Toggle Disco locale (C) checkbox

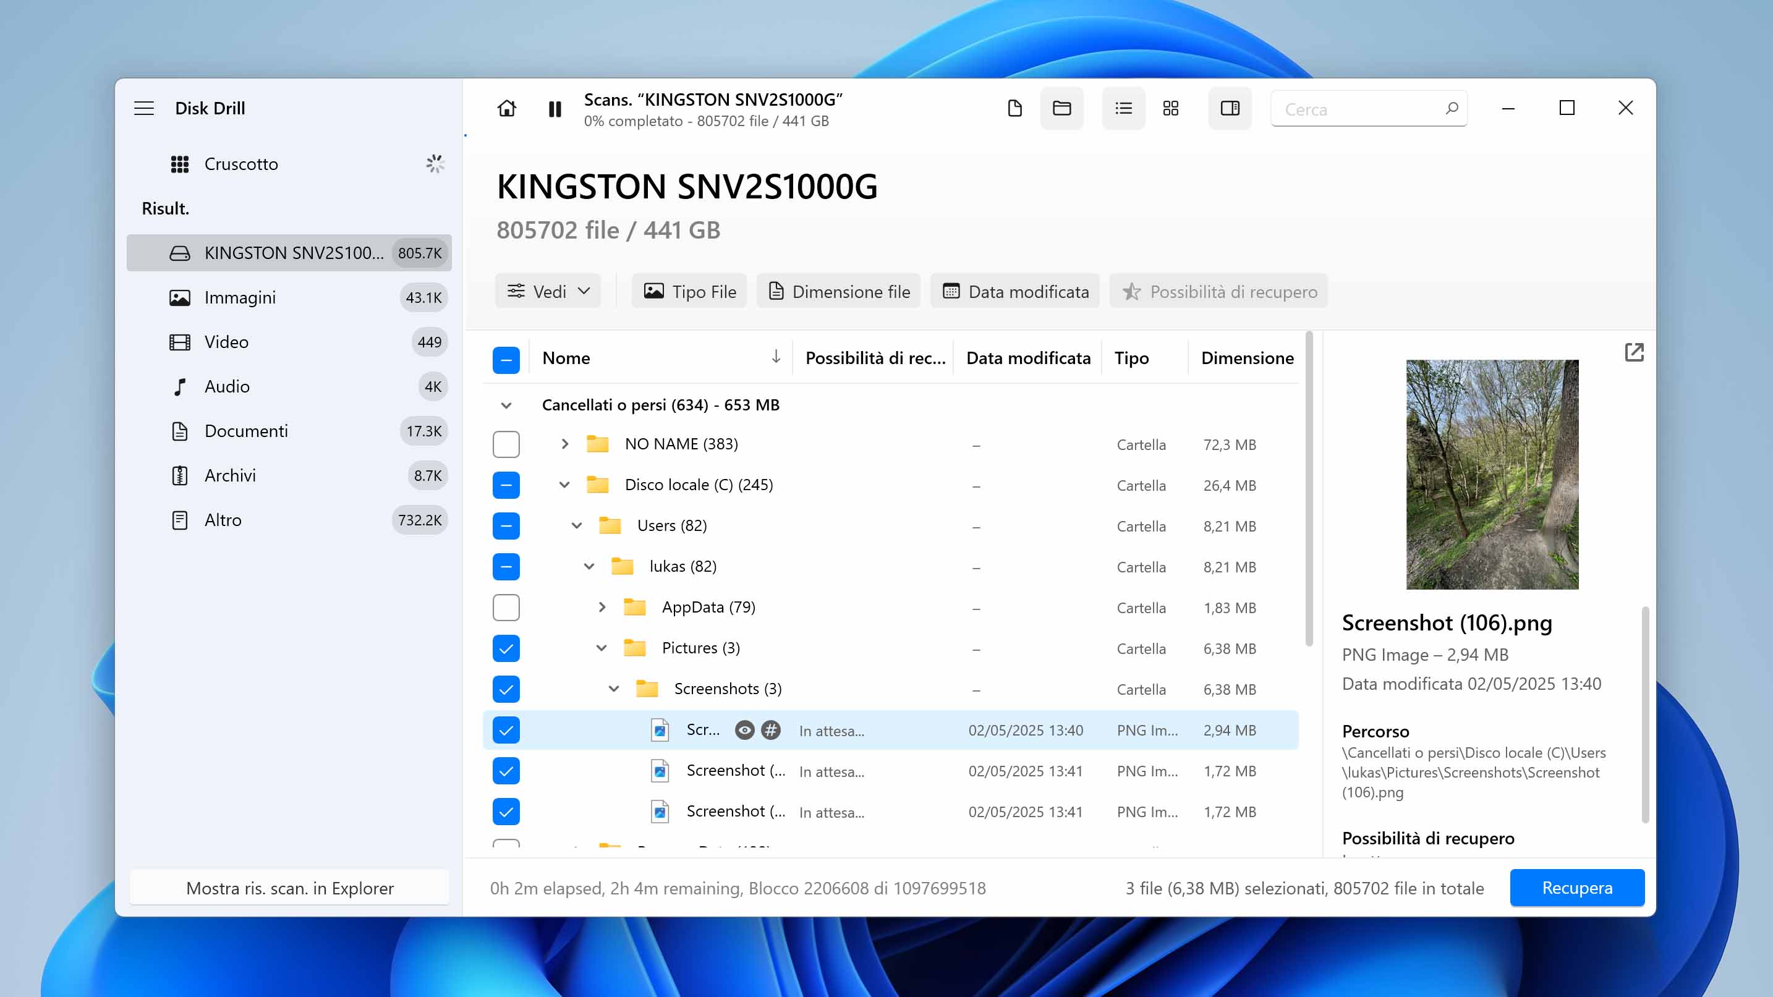pos(506,485)
